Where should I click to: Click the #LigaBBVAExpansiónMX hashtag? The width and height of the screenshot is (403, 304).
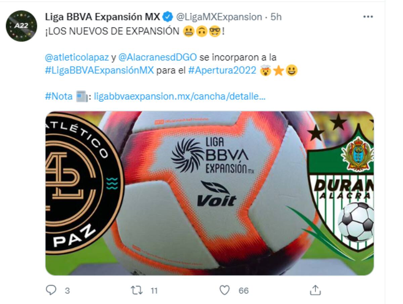pos(99,71)
